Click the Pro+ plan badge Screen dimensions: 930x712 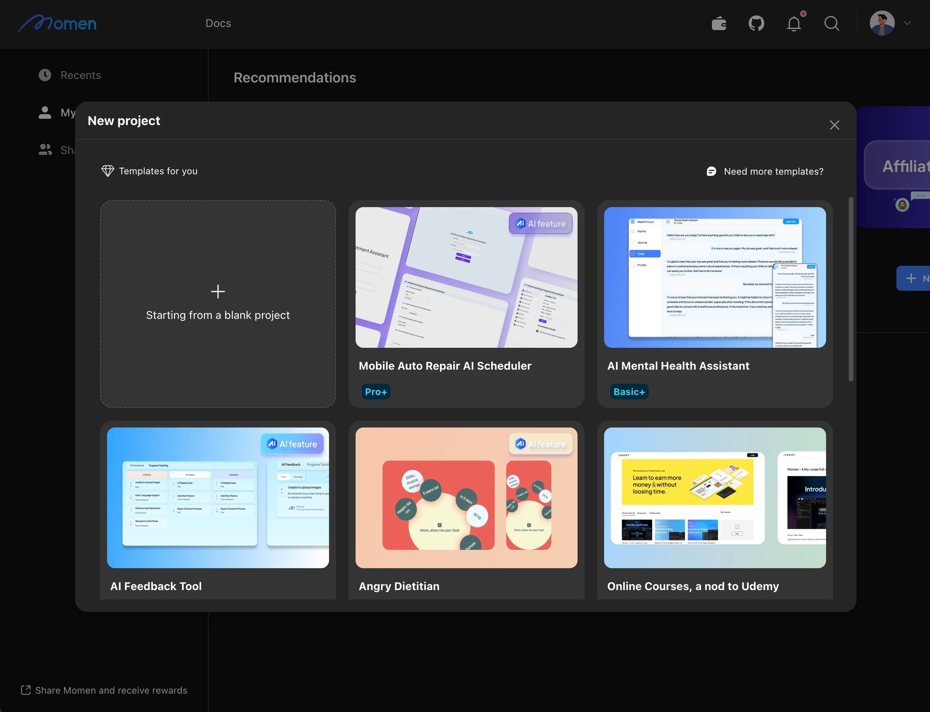tap(376, 392)
